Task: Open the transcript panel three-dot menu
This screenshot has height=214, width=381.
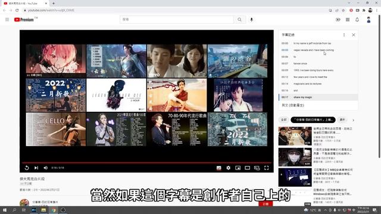Action: point(344,35)
